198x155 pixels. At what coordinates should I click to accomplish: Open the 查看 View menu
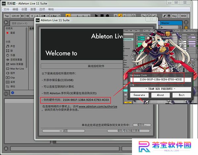33,9
